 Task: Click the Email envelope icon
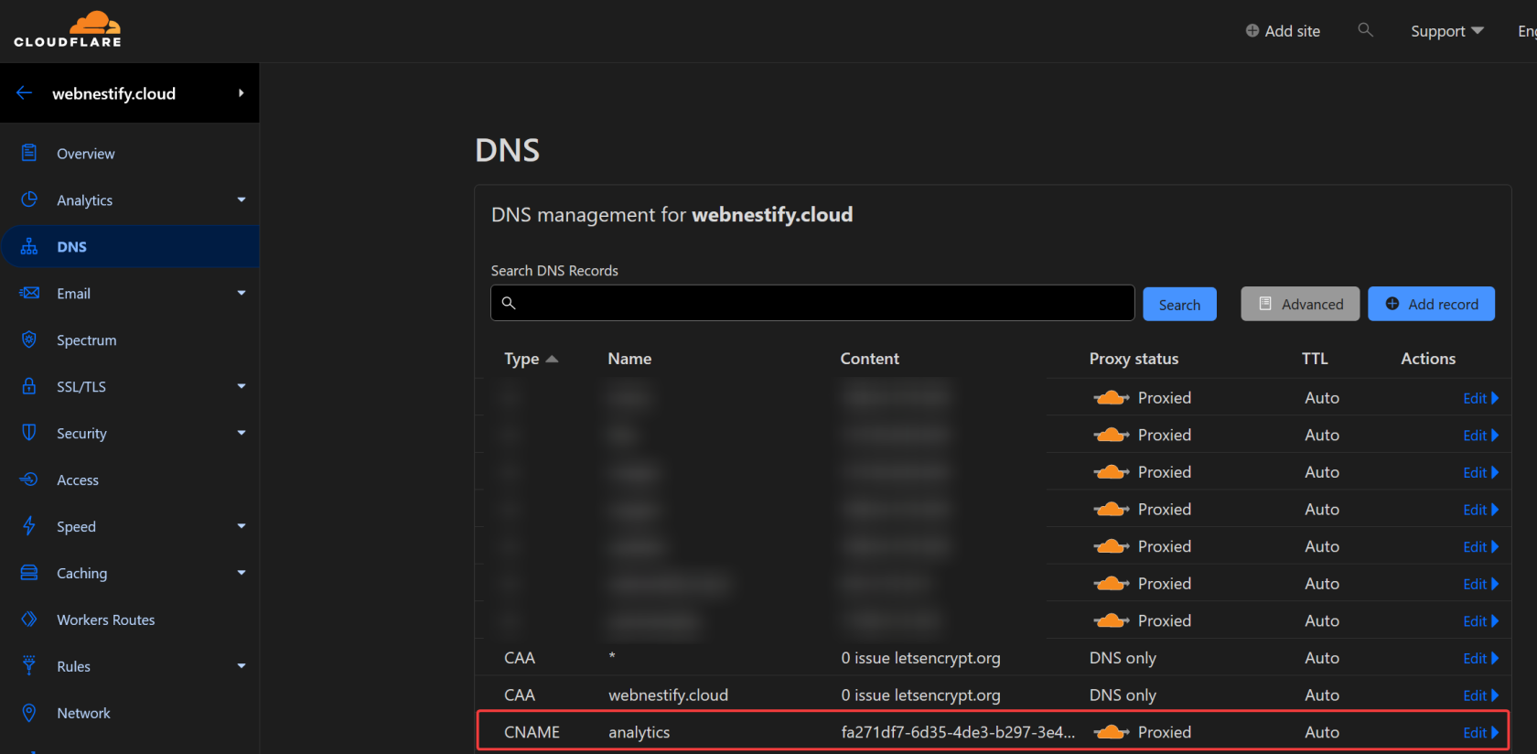[29, 293]
